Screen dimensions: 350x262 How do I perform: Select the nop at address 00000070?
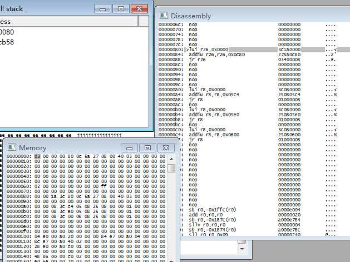tap(193, 29)
